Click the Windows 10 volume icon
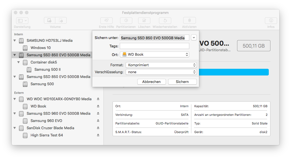The image size is (291, 159). click(x=25, y=48)
